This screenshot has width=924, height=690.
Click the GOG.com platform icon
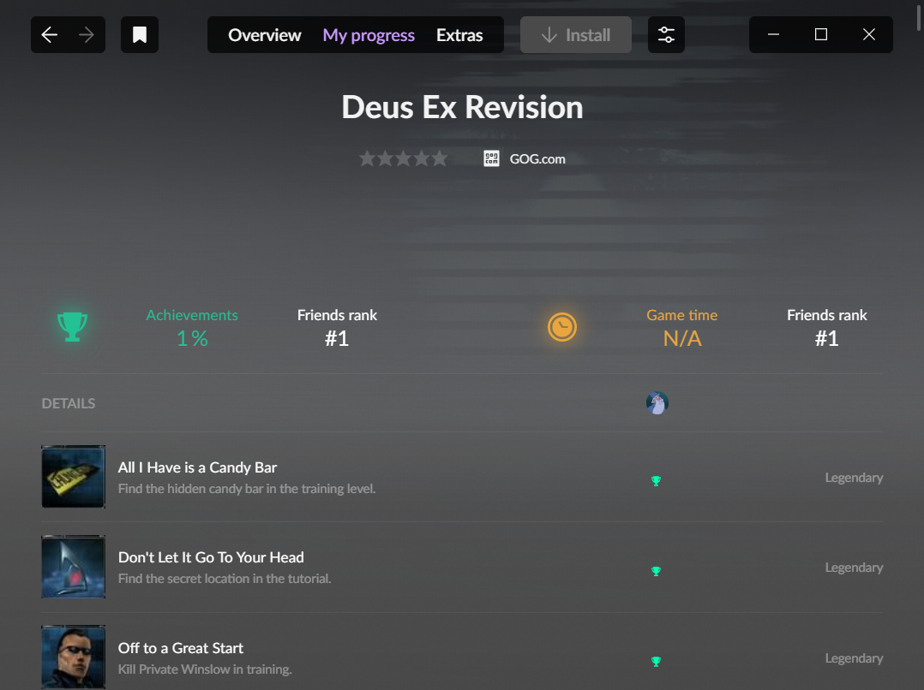tap(491, 158)
